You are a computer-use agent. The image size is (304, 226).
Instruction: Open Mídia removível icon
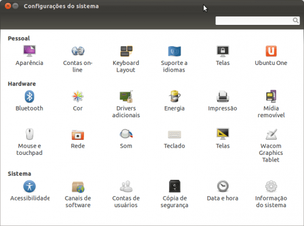(271, 97)
